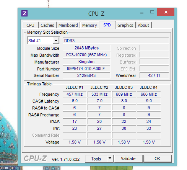The width and height of the screenshot is (187, 170).
Task: Click the CAS# Latency 8.0 cell
Action: point(124,101)
